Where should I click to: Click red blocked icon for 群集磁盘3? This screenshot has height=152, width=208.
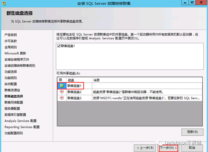62,98
